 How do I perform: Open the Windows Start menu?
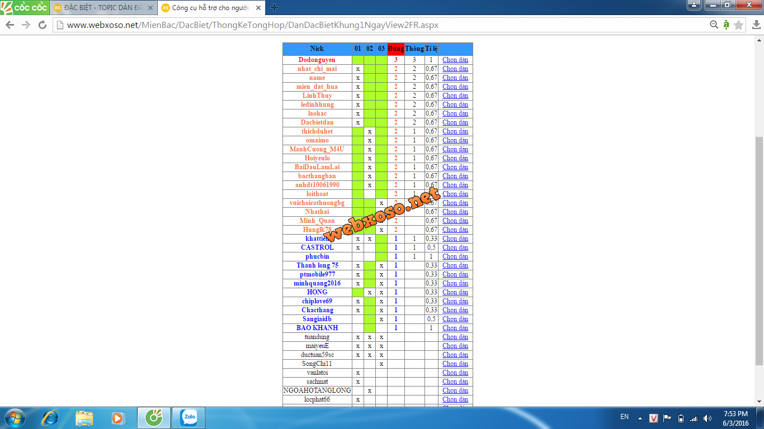click(x=15, y=418)
